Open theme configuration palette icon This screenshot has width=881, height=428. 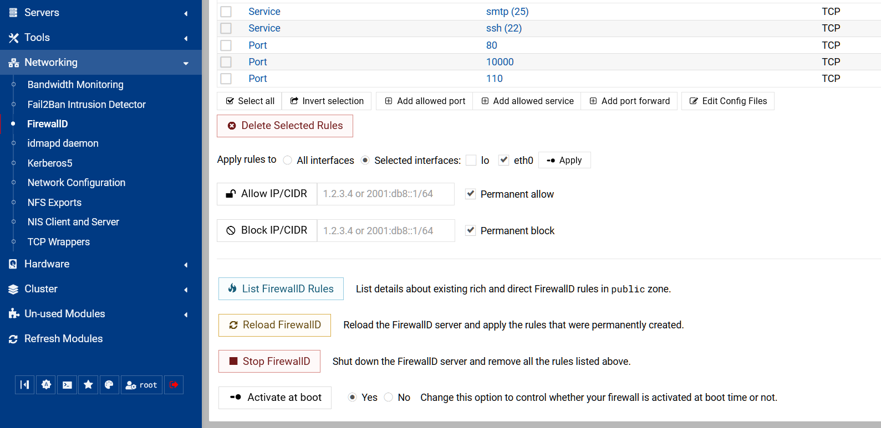point(109,385)
